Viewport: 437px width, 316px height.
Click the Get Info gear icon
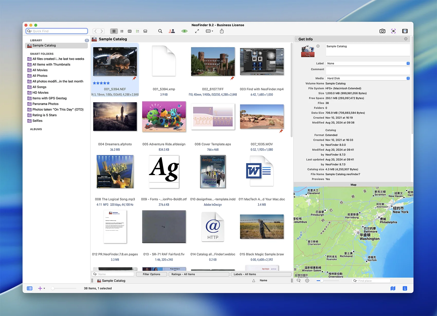(x=406, y=39)
